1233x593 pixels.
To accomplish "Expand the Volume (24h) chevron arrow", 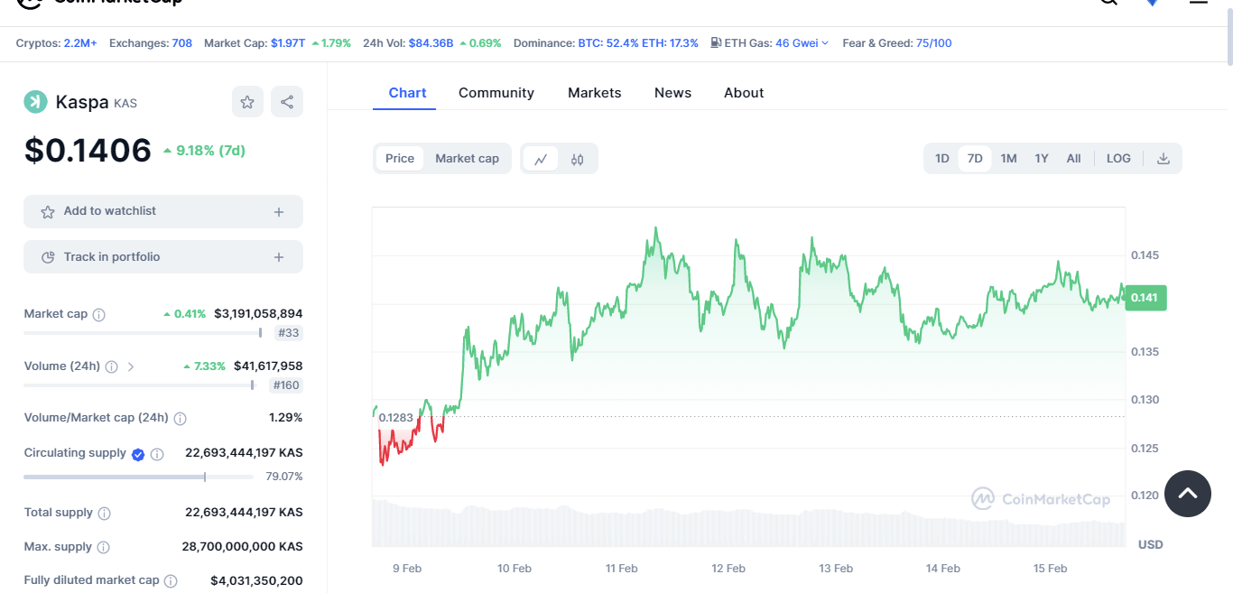I will click(131, 367).
